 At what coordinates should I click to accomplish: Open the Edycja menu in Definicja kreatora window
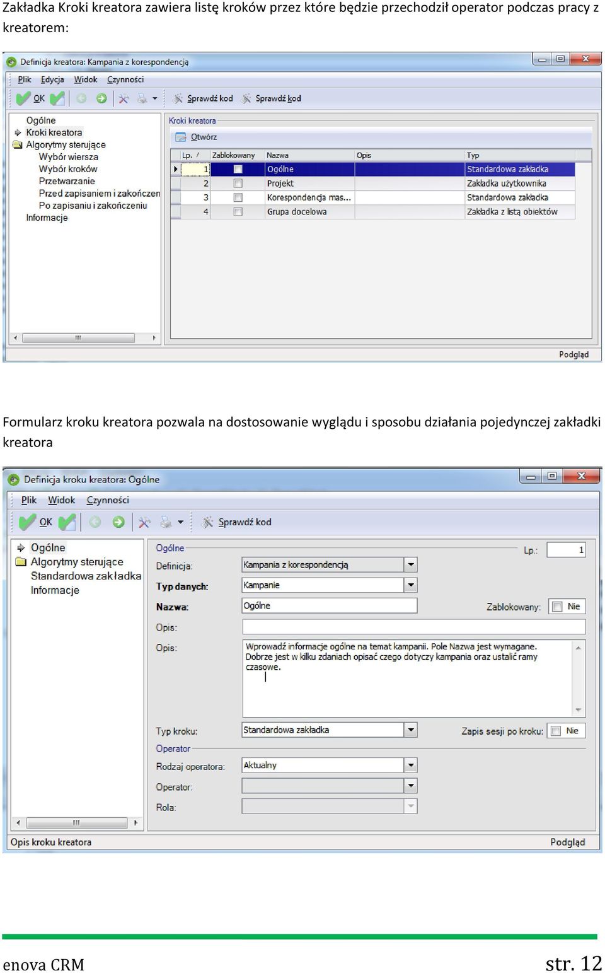(x=52, y=79)
